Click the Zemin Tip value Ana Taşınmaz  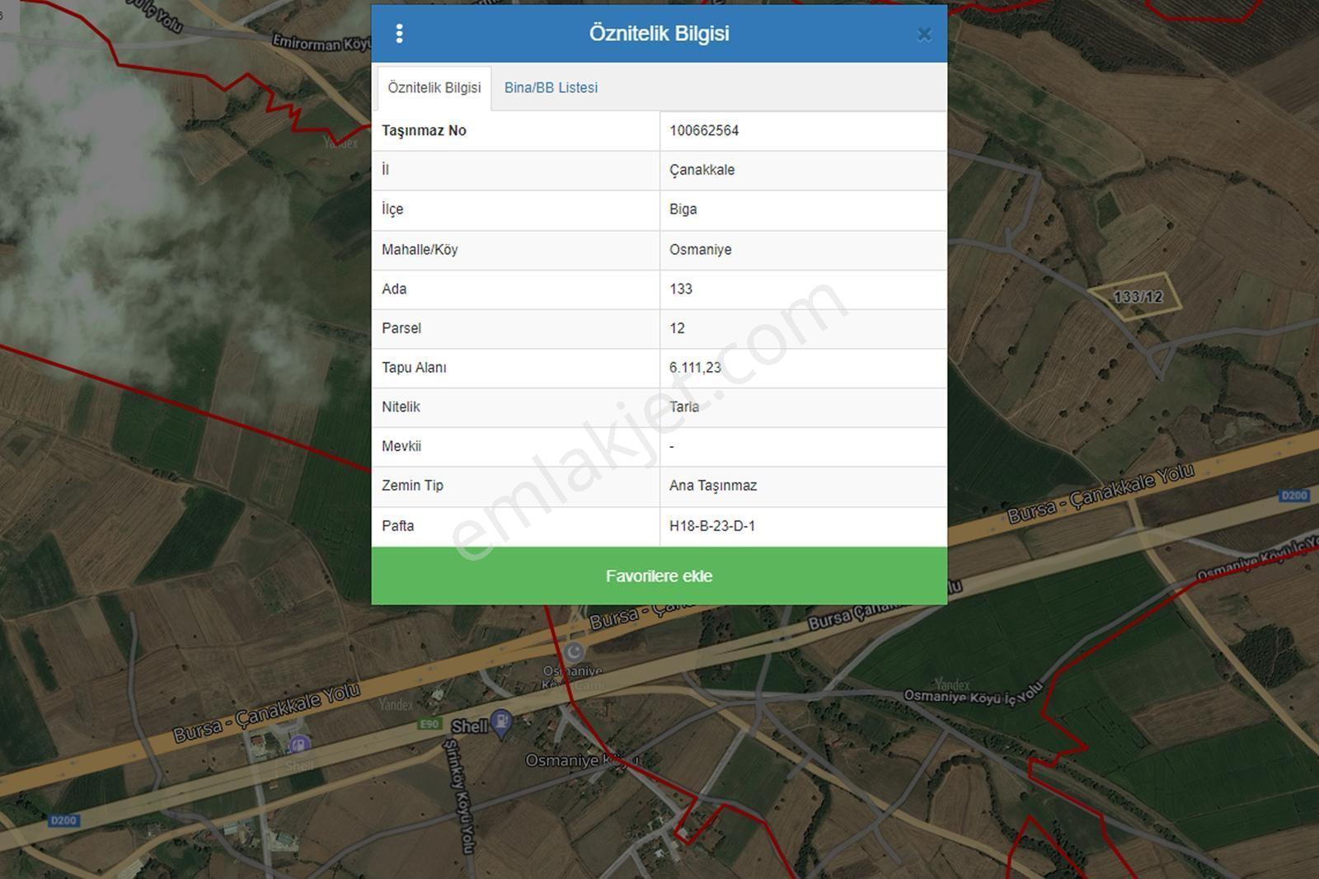pos(713,486)
